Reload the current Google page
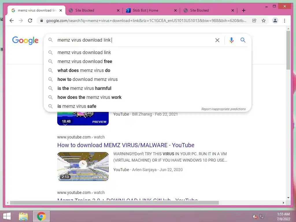Image resolution: width=296 pixels, height=222 pixels. (30, 21)
